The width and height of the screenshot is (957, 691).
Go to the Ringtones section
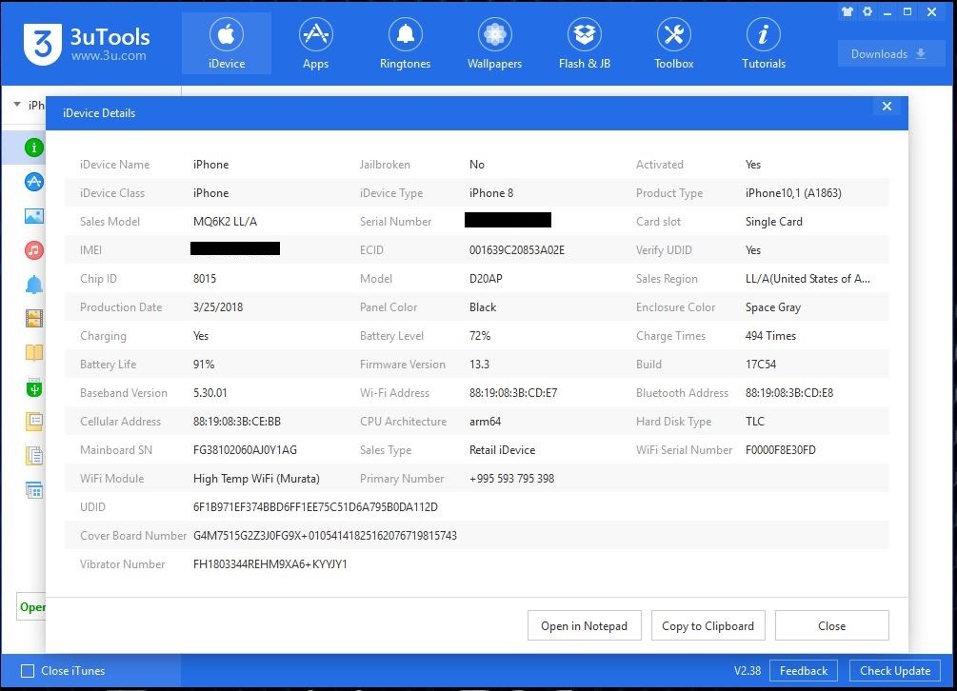click(405, 44)
